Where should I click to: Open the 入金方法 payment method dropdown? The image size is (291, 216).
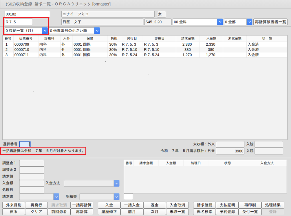tap(116, 183)
